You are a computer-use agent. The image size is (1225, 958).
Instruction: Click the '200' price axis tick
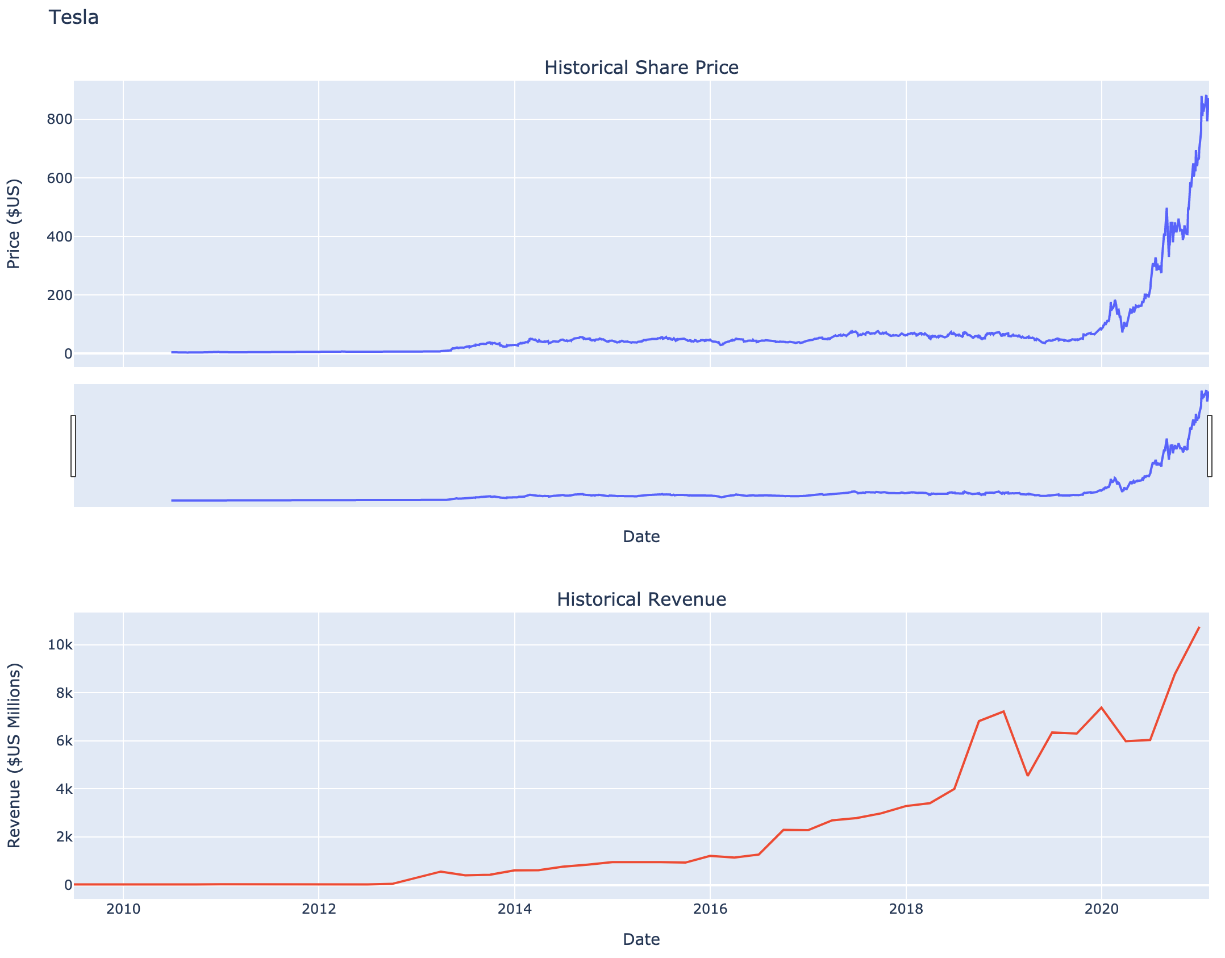coord(60,295)
